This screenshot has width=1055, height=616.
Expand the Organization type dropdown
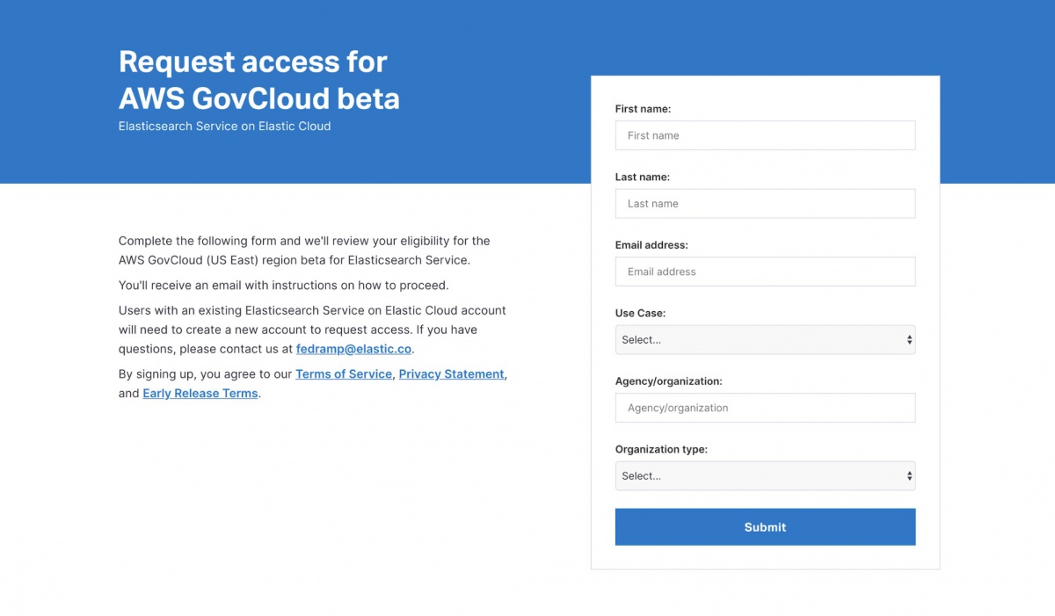point(765,476)
